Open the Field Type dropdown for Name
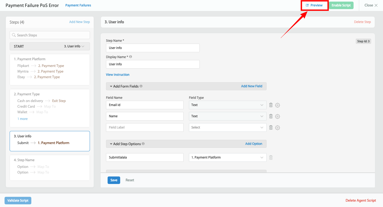This screenshot has width=383, height=207. coord(262,116)
